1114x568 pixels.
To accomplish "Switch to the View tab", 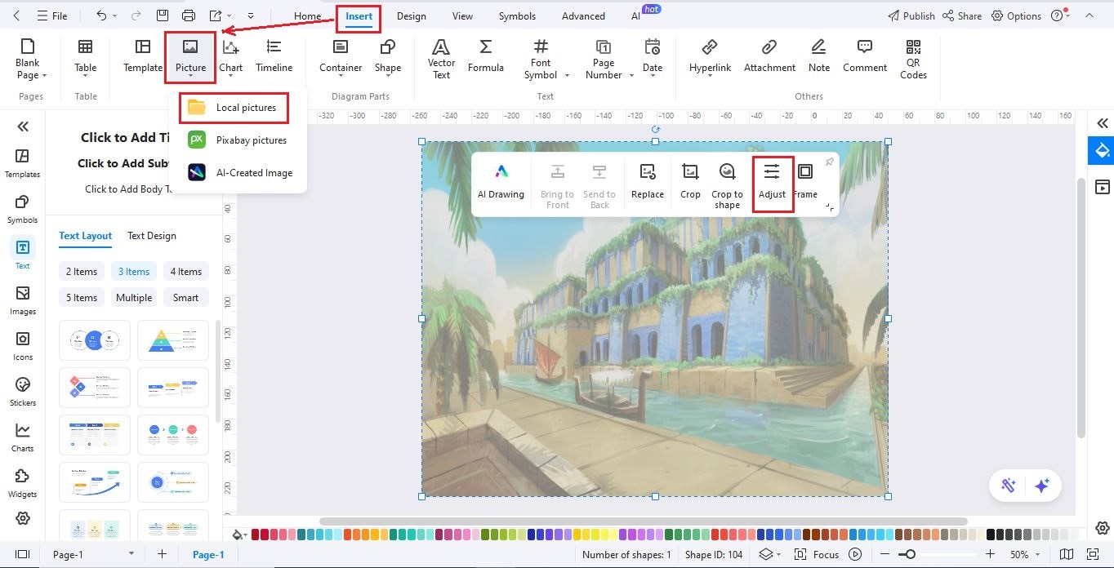I will [462, 16].
